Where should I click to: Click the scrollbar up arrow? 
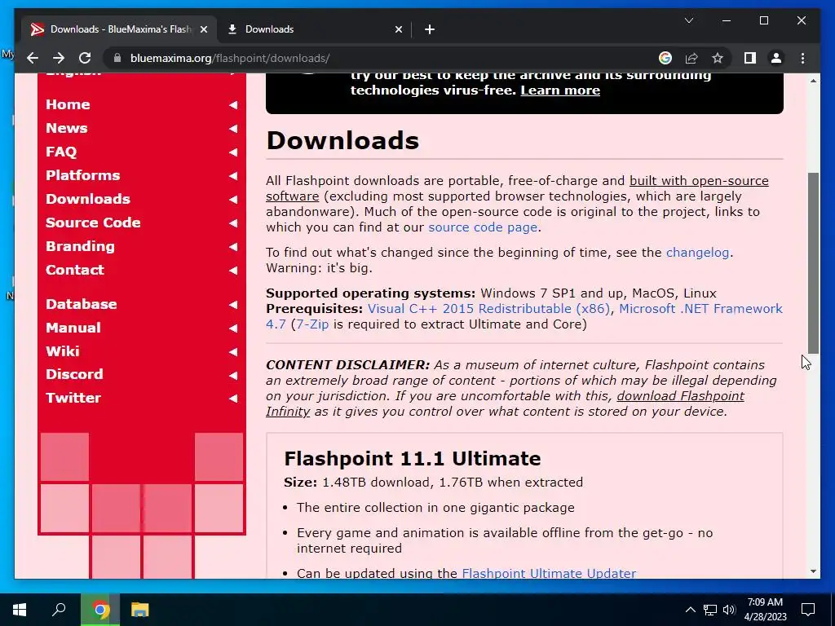point(813,81)
